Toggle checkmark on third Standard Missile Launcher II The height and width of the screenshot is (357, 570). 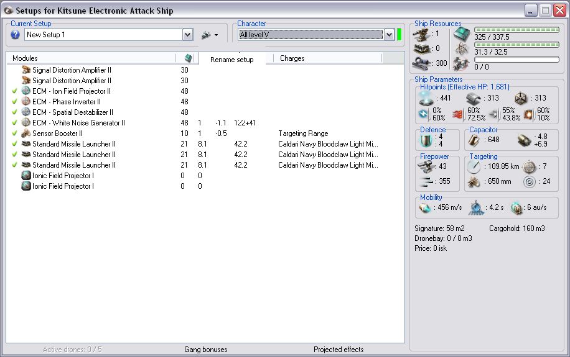point(14,165)
